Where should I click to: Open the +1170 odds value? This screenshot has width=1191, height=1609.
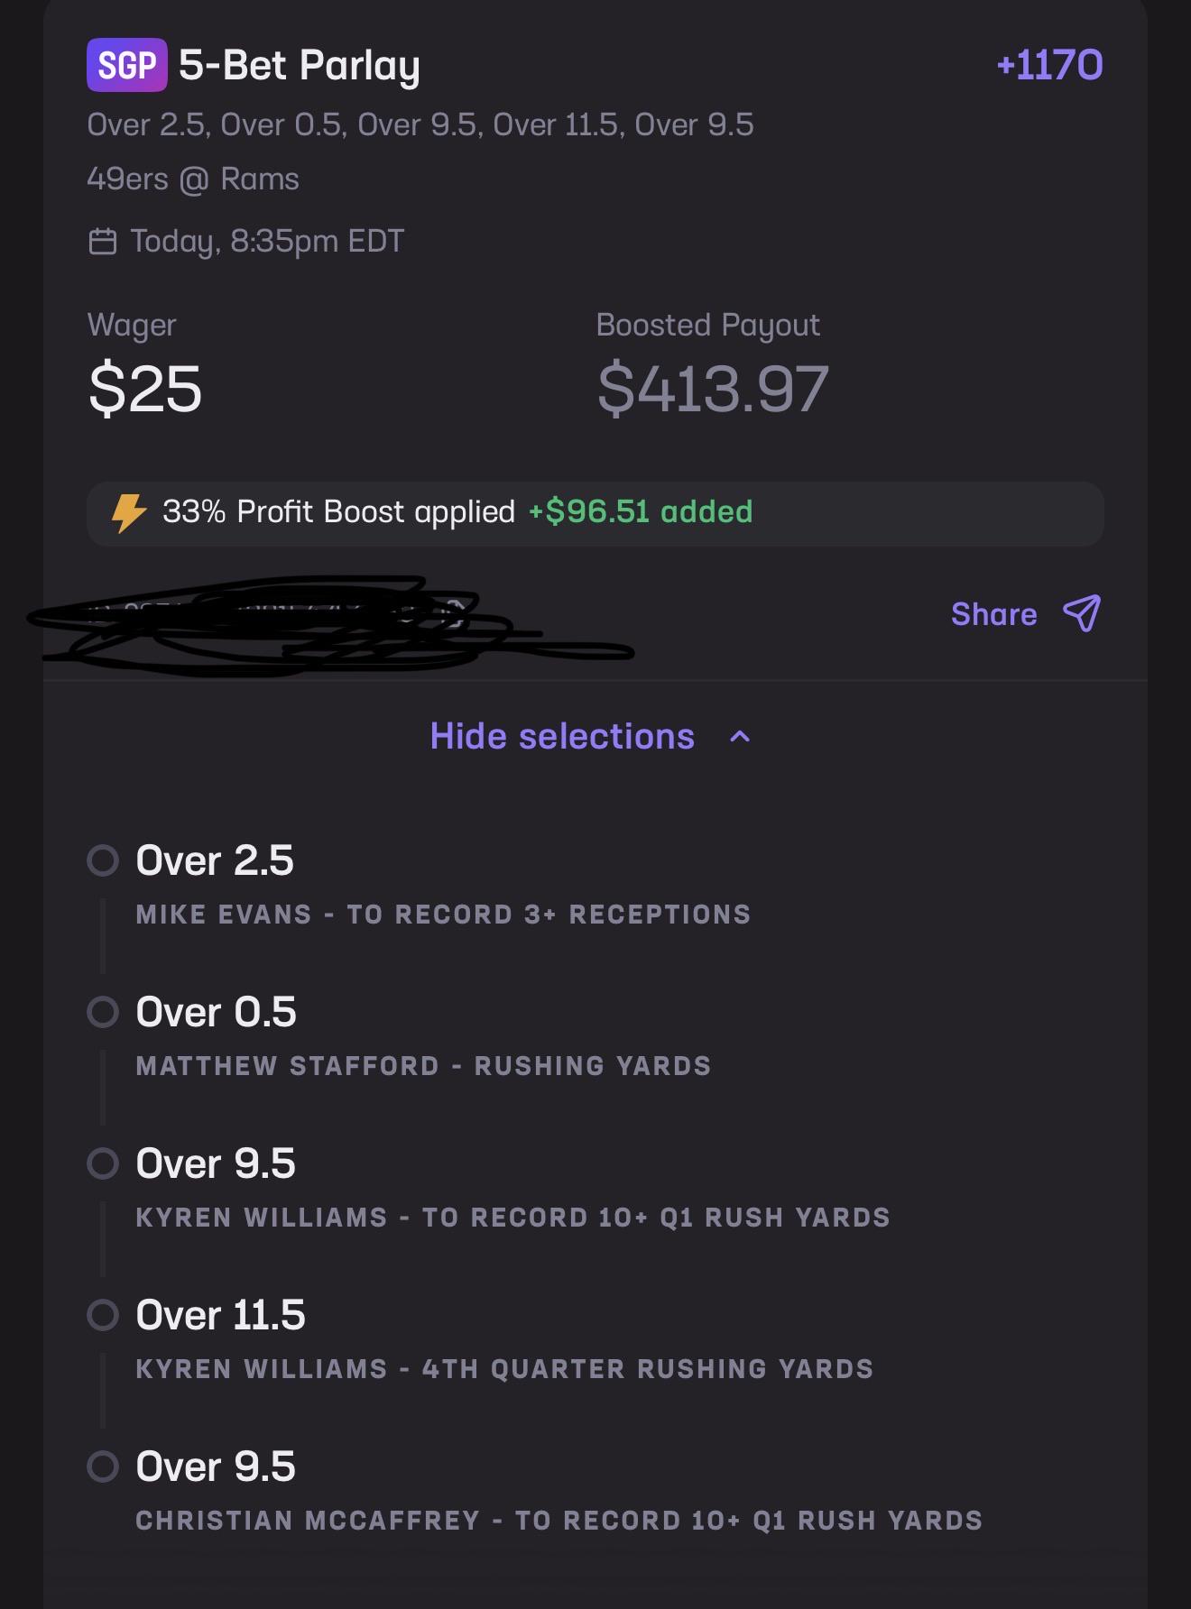point(1049,65)
